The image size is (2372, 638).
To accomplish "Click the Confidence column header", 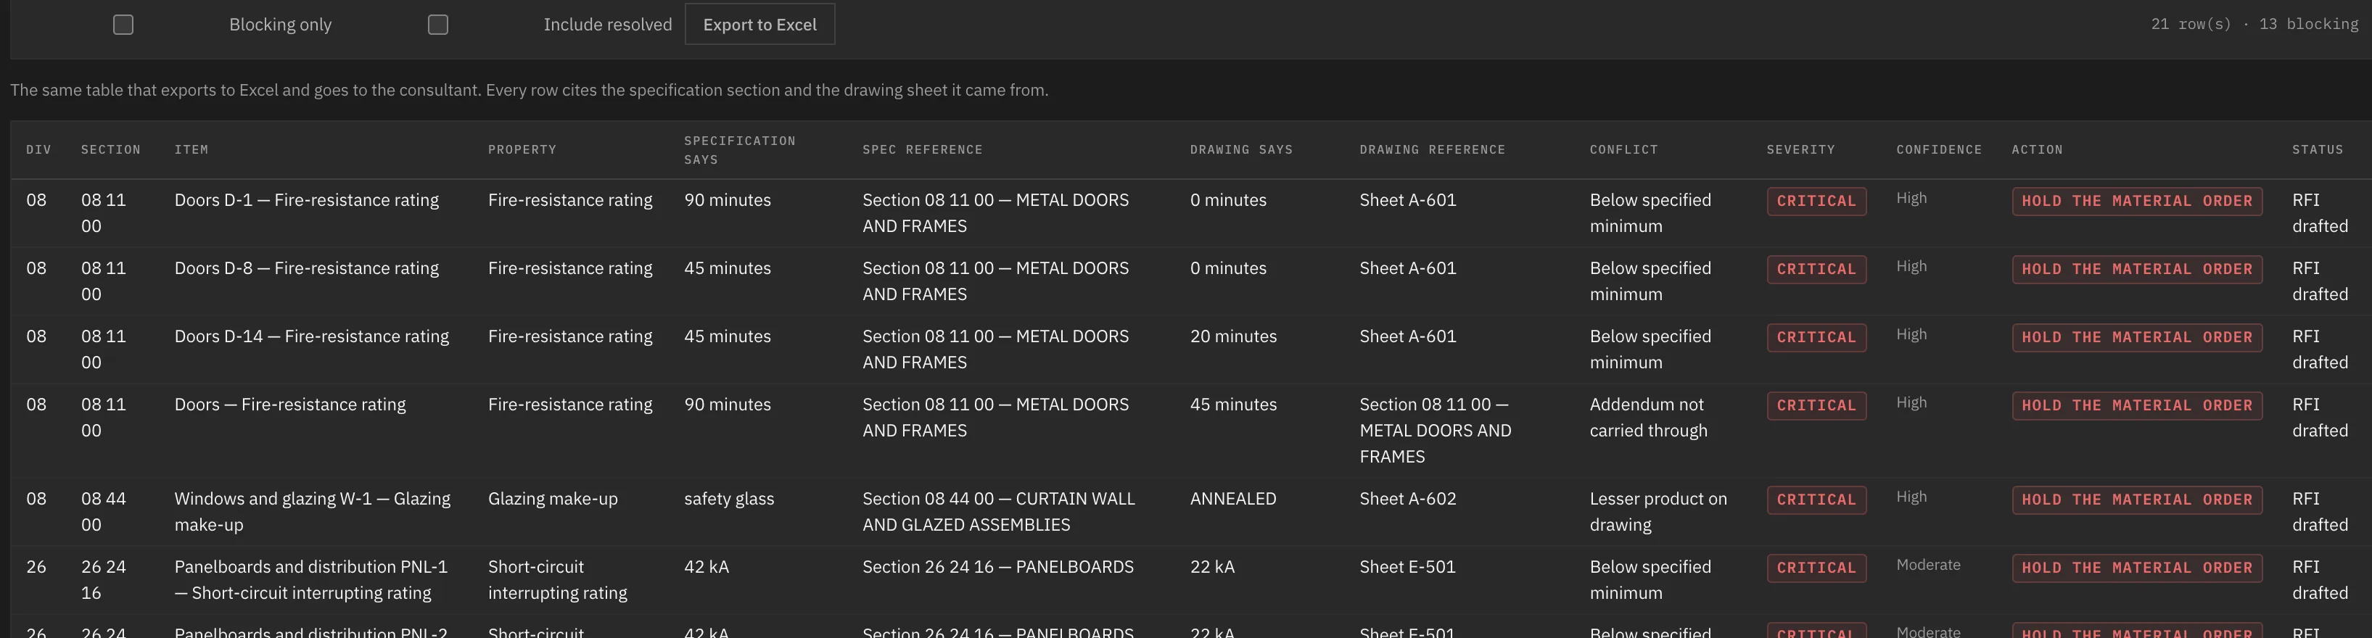I will pyautogui.click(x=1938, y=149).
